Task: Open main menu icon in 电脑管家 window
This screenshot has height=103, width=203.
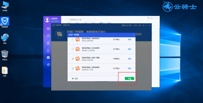Action: pos(152,18)
